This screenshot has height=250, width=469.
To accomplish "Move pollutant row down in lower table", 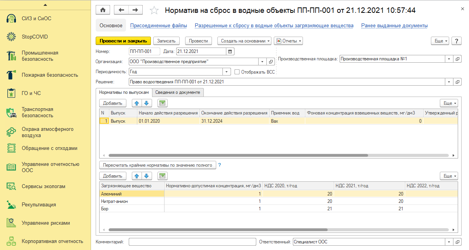I will [x=146, y=176].
